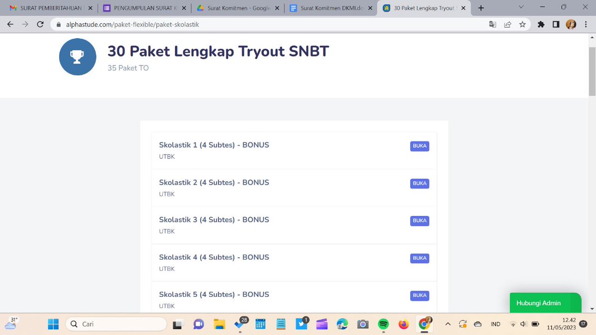Click BUKA for Skolastik 3

pyautogui.click(x=420, y=220)
